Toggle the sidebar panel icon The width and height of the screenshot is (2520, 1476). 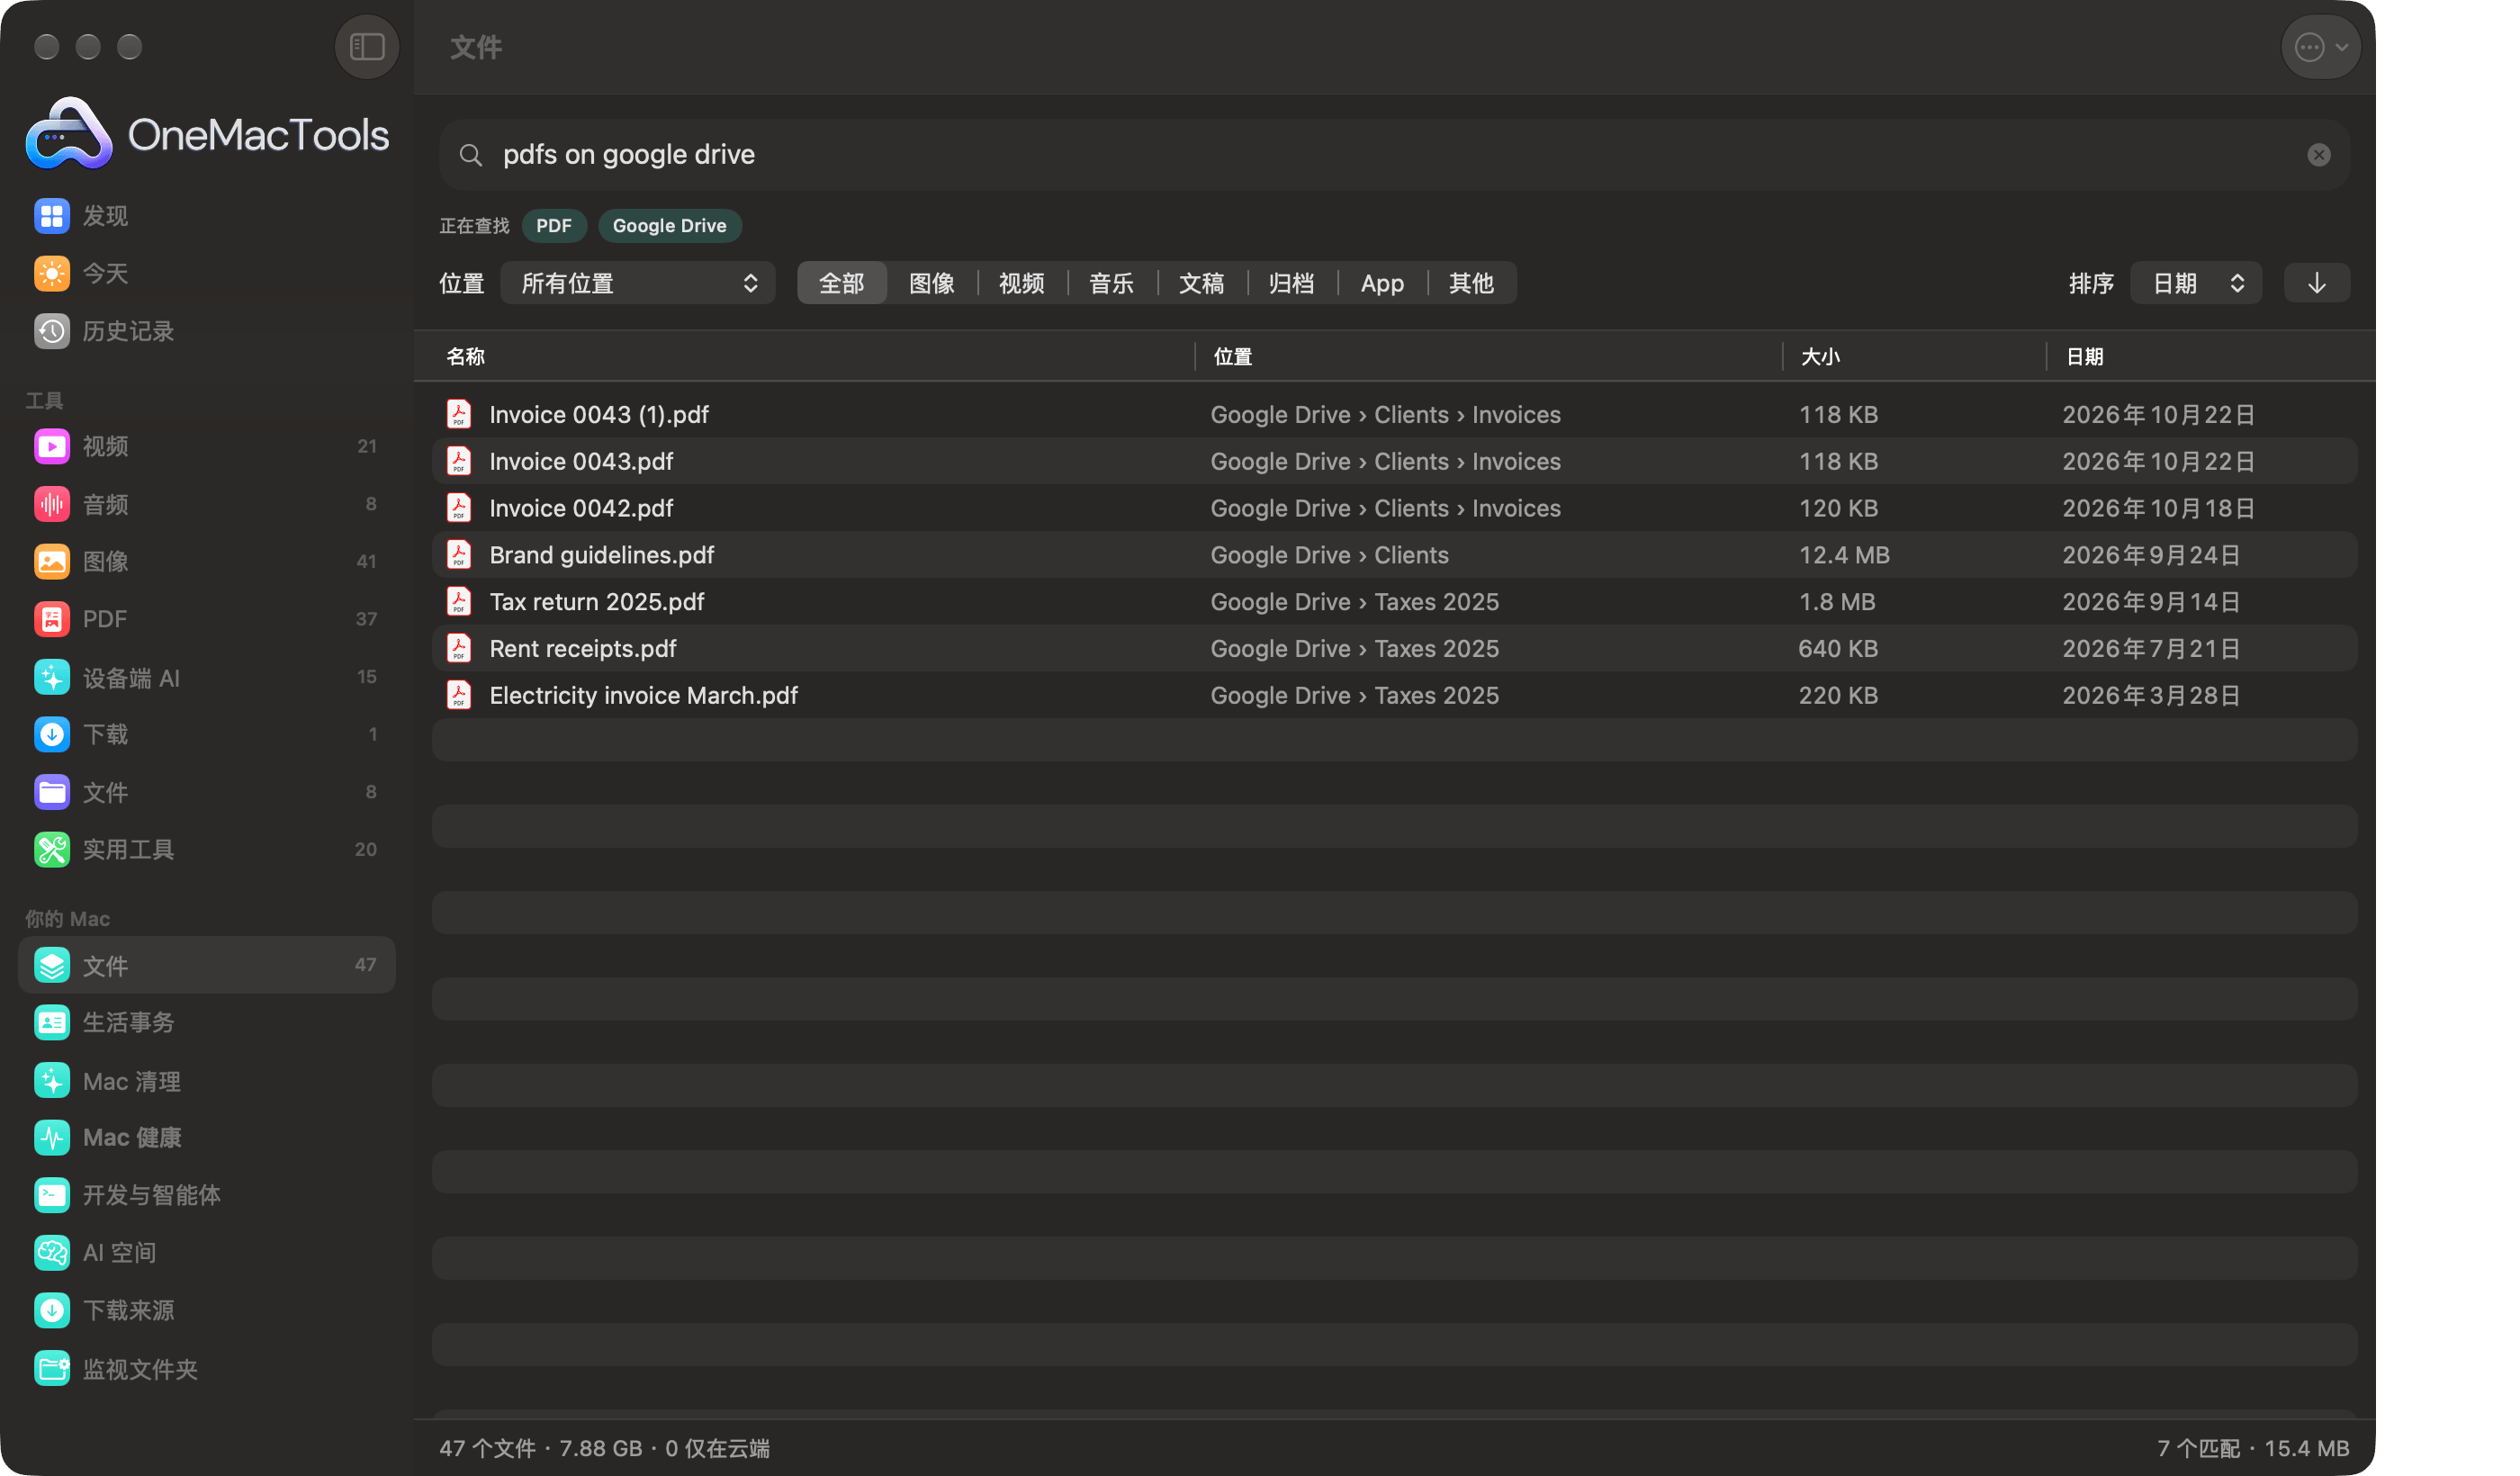[x=366, y=46]
